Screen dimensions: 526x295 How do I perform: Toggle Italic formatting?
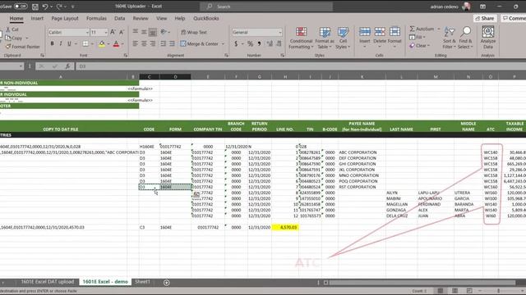point(61,43)
